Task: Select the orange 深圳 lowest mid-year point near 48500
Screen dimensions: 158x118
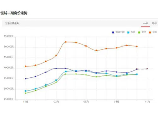Action: pyautogui.click(x=96, y=50)
